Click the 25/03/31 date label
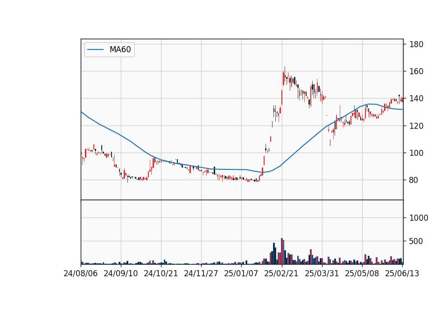Screen dimensions: 448x322 [x=322, y=273]
